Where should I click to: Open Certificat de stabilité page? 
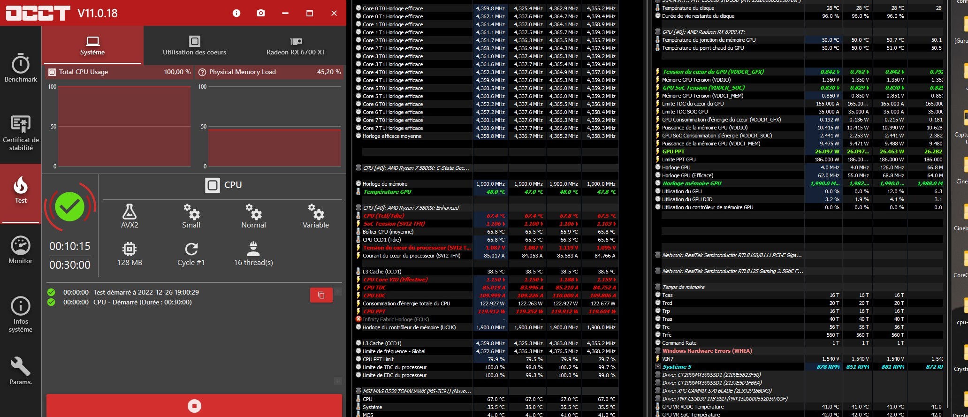[x=21, y=133]
